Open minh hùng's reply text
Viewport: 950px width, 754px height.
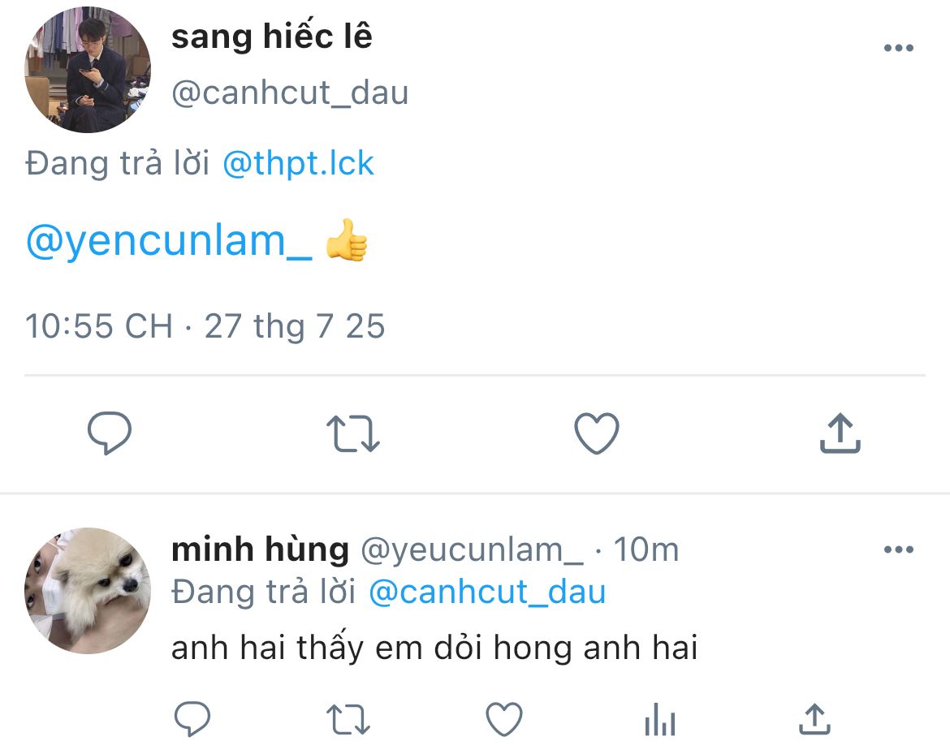[x=434, y=648]
